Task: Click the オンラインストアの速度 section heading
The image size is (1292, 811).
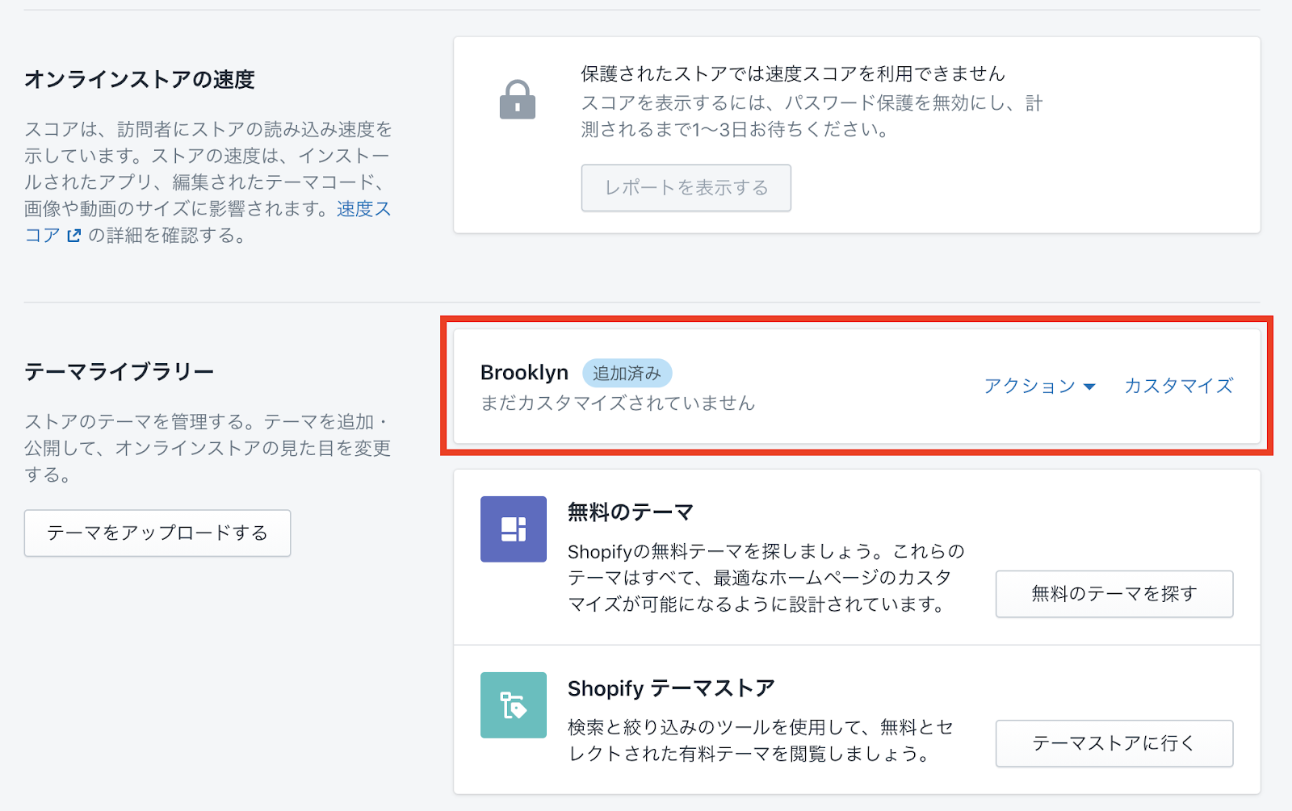Action: tap(139, 79)
